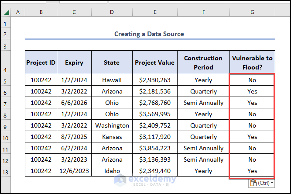
Task: Select the cell containing Hawaii
Action: pos(112,80)
